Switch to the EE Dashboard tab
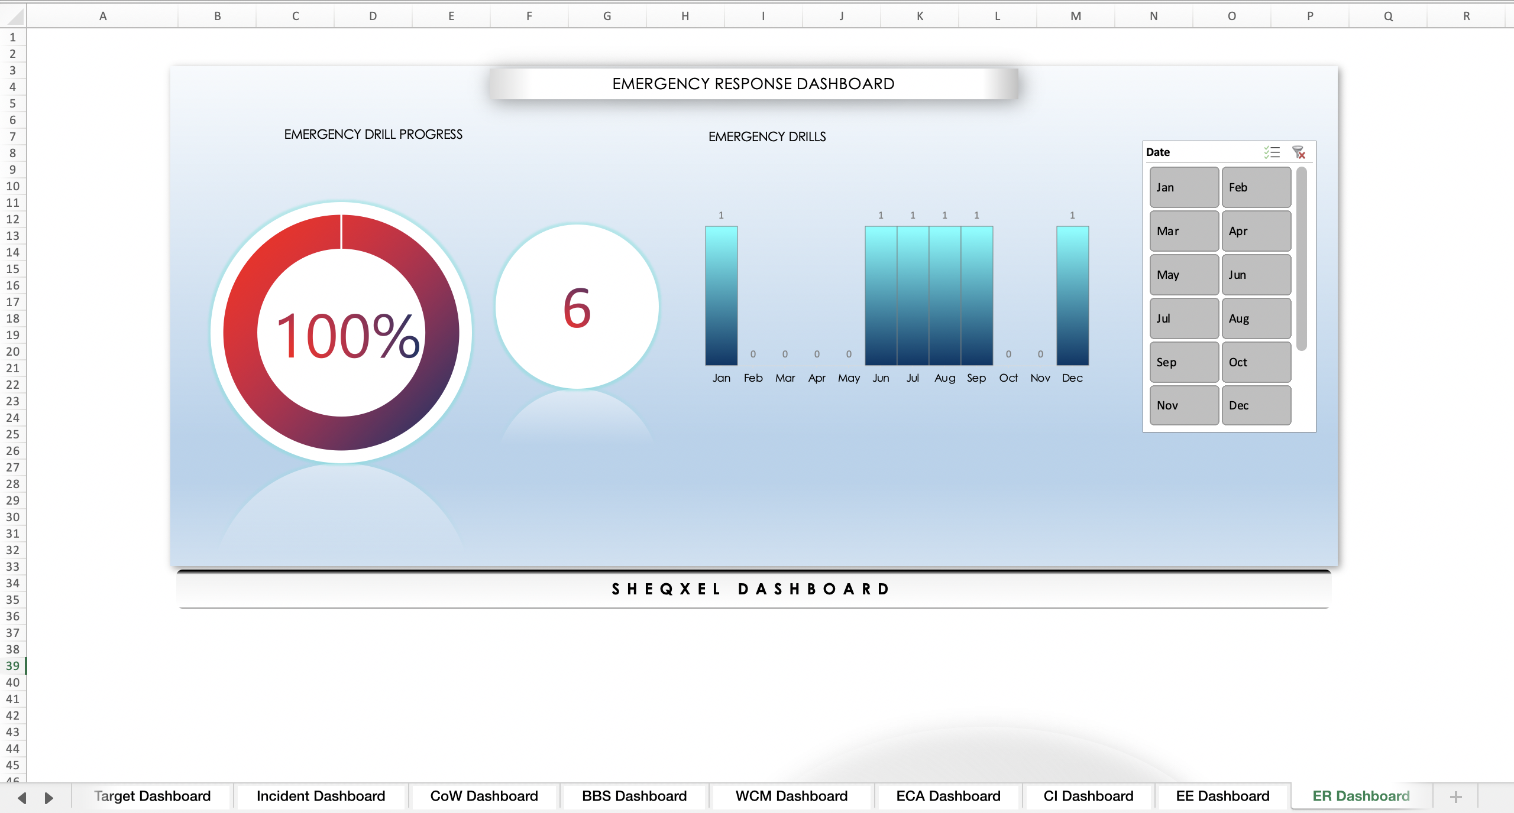 (1221, 796)
